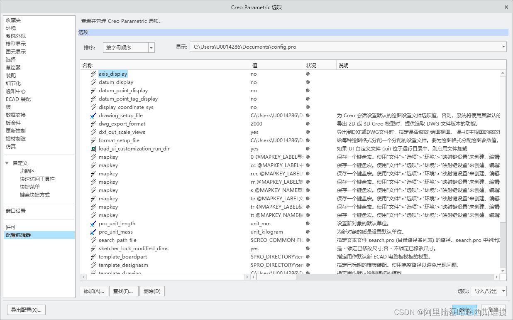Click the status dot for search_path_file row
This screenshot has width=513, height=320.
(308, 240)
